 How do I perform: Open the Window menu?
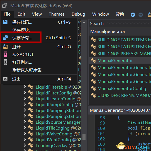click(101, 14)
